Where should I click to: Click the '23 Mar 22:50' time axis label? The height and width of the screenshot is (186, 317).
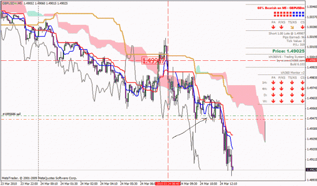[x=29, y=184]
